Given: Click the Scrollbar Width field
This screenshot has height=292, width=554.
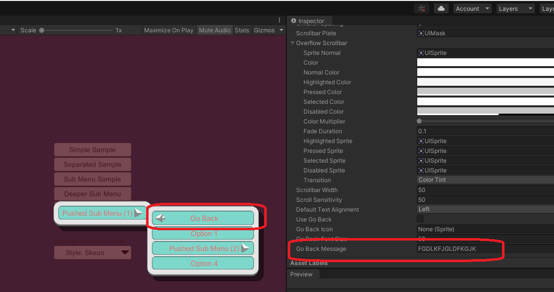Looking at the screenshot, I should pos(485,190).
